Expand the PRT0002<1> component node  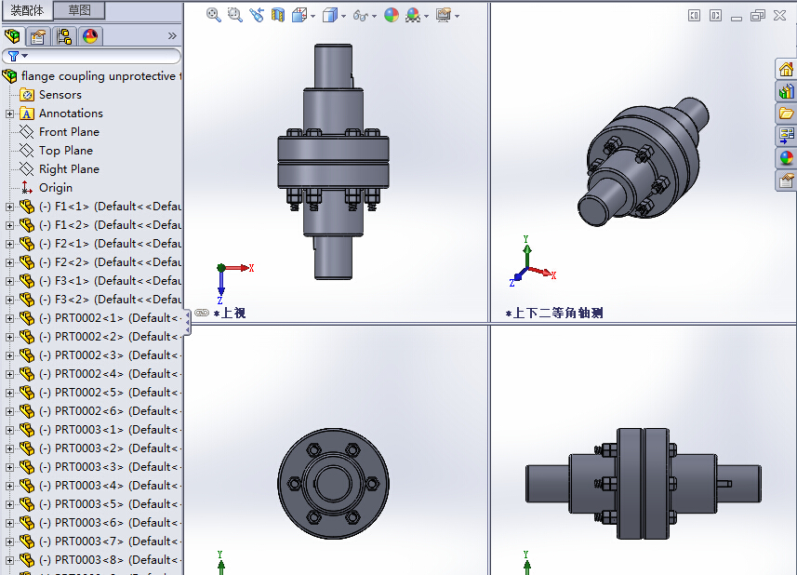[x=9, y=319]
